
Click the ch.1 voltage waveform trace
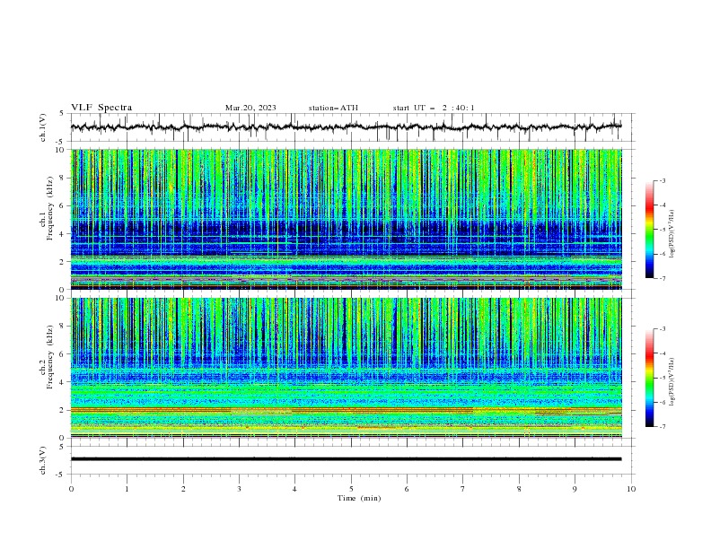point(346,126)
